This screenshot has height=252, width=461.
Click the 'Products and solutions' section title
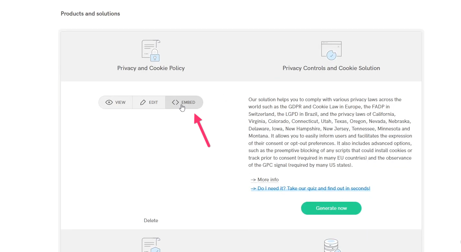[90, 14]
